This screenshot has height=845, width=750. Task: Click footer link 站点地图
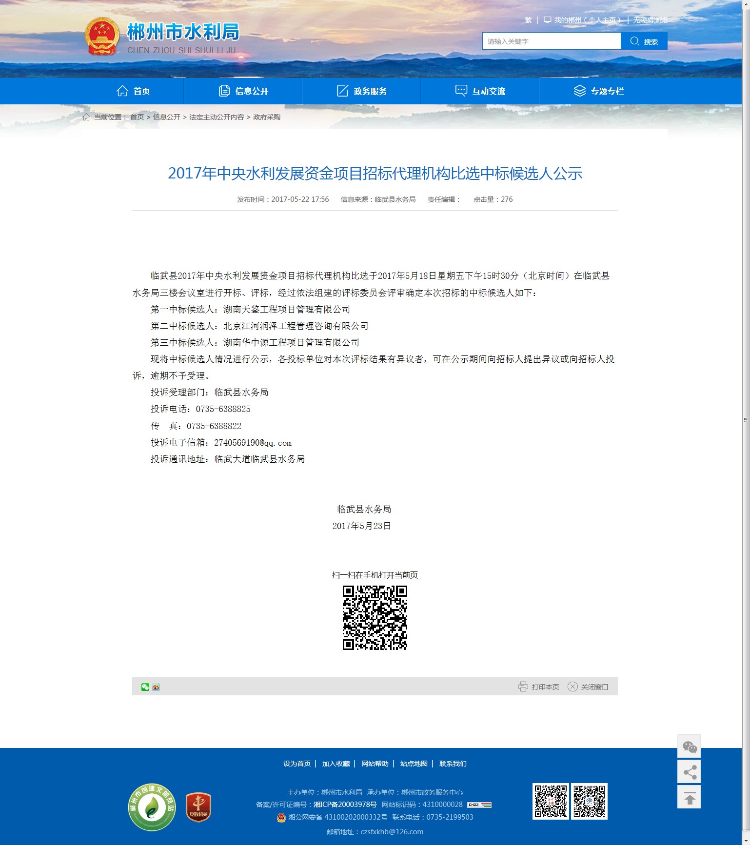414,764
